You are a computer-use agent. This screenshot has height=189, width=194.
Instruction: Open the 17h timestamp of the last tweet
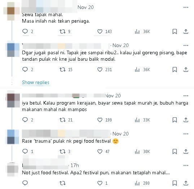(x=75, y=165)
